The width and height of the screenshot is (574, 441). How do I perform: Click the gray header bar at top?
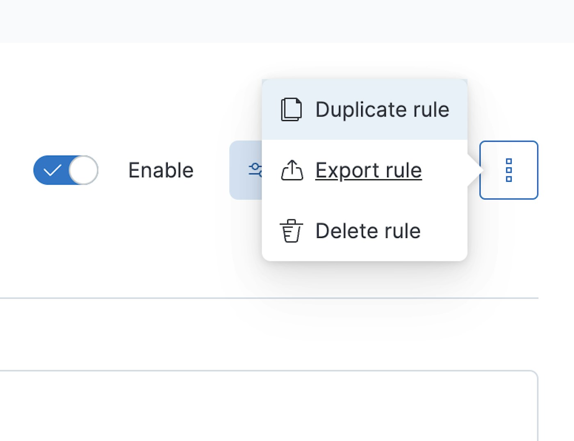[287, 21]
